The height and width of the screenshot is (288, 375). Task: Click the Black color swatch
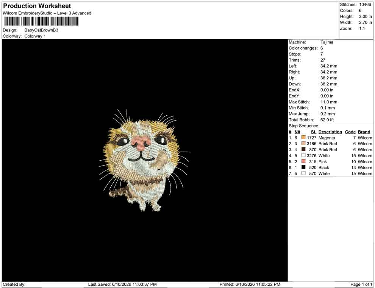coord(303,167)
